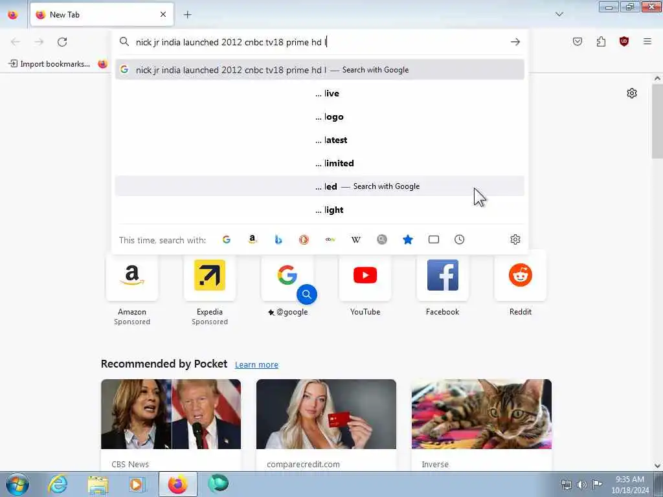Search this time with DuckDuckGo
Viewport: 663px width, 497px height.
point(304,239)
